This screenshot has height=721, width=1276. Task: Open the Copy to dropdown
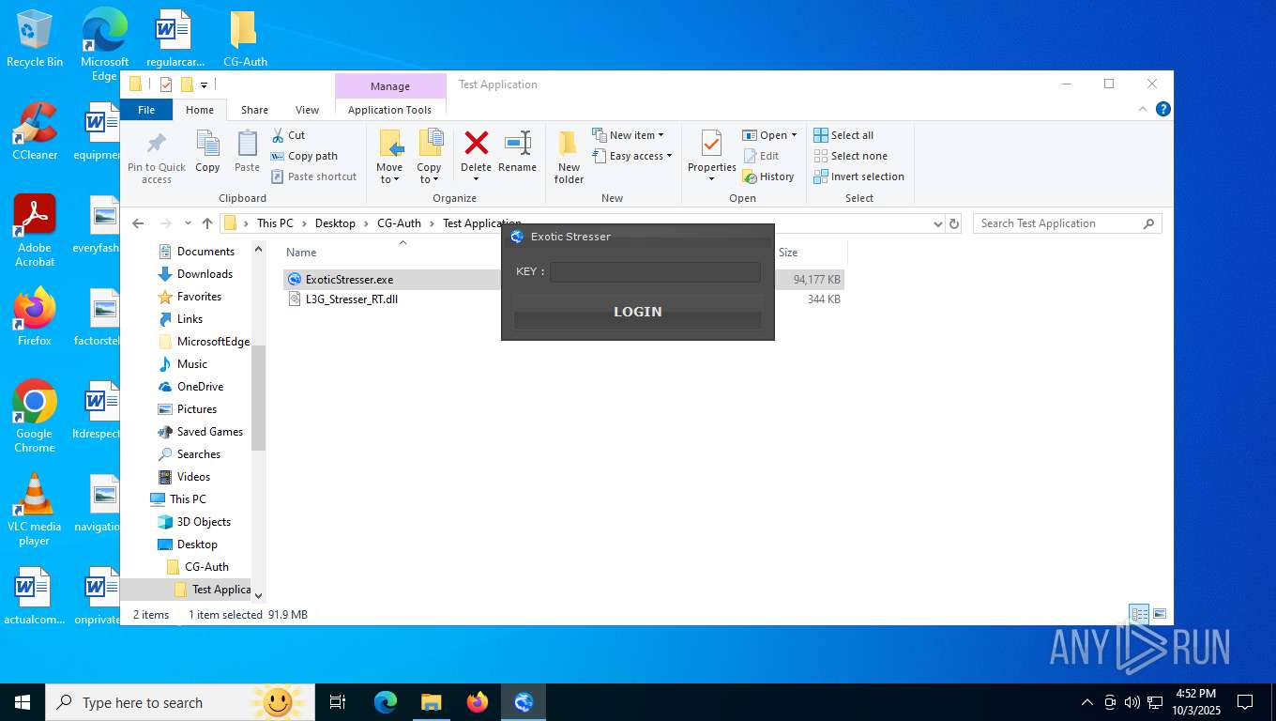click(429, 173)
